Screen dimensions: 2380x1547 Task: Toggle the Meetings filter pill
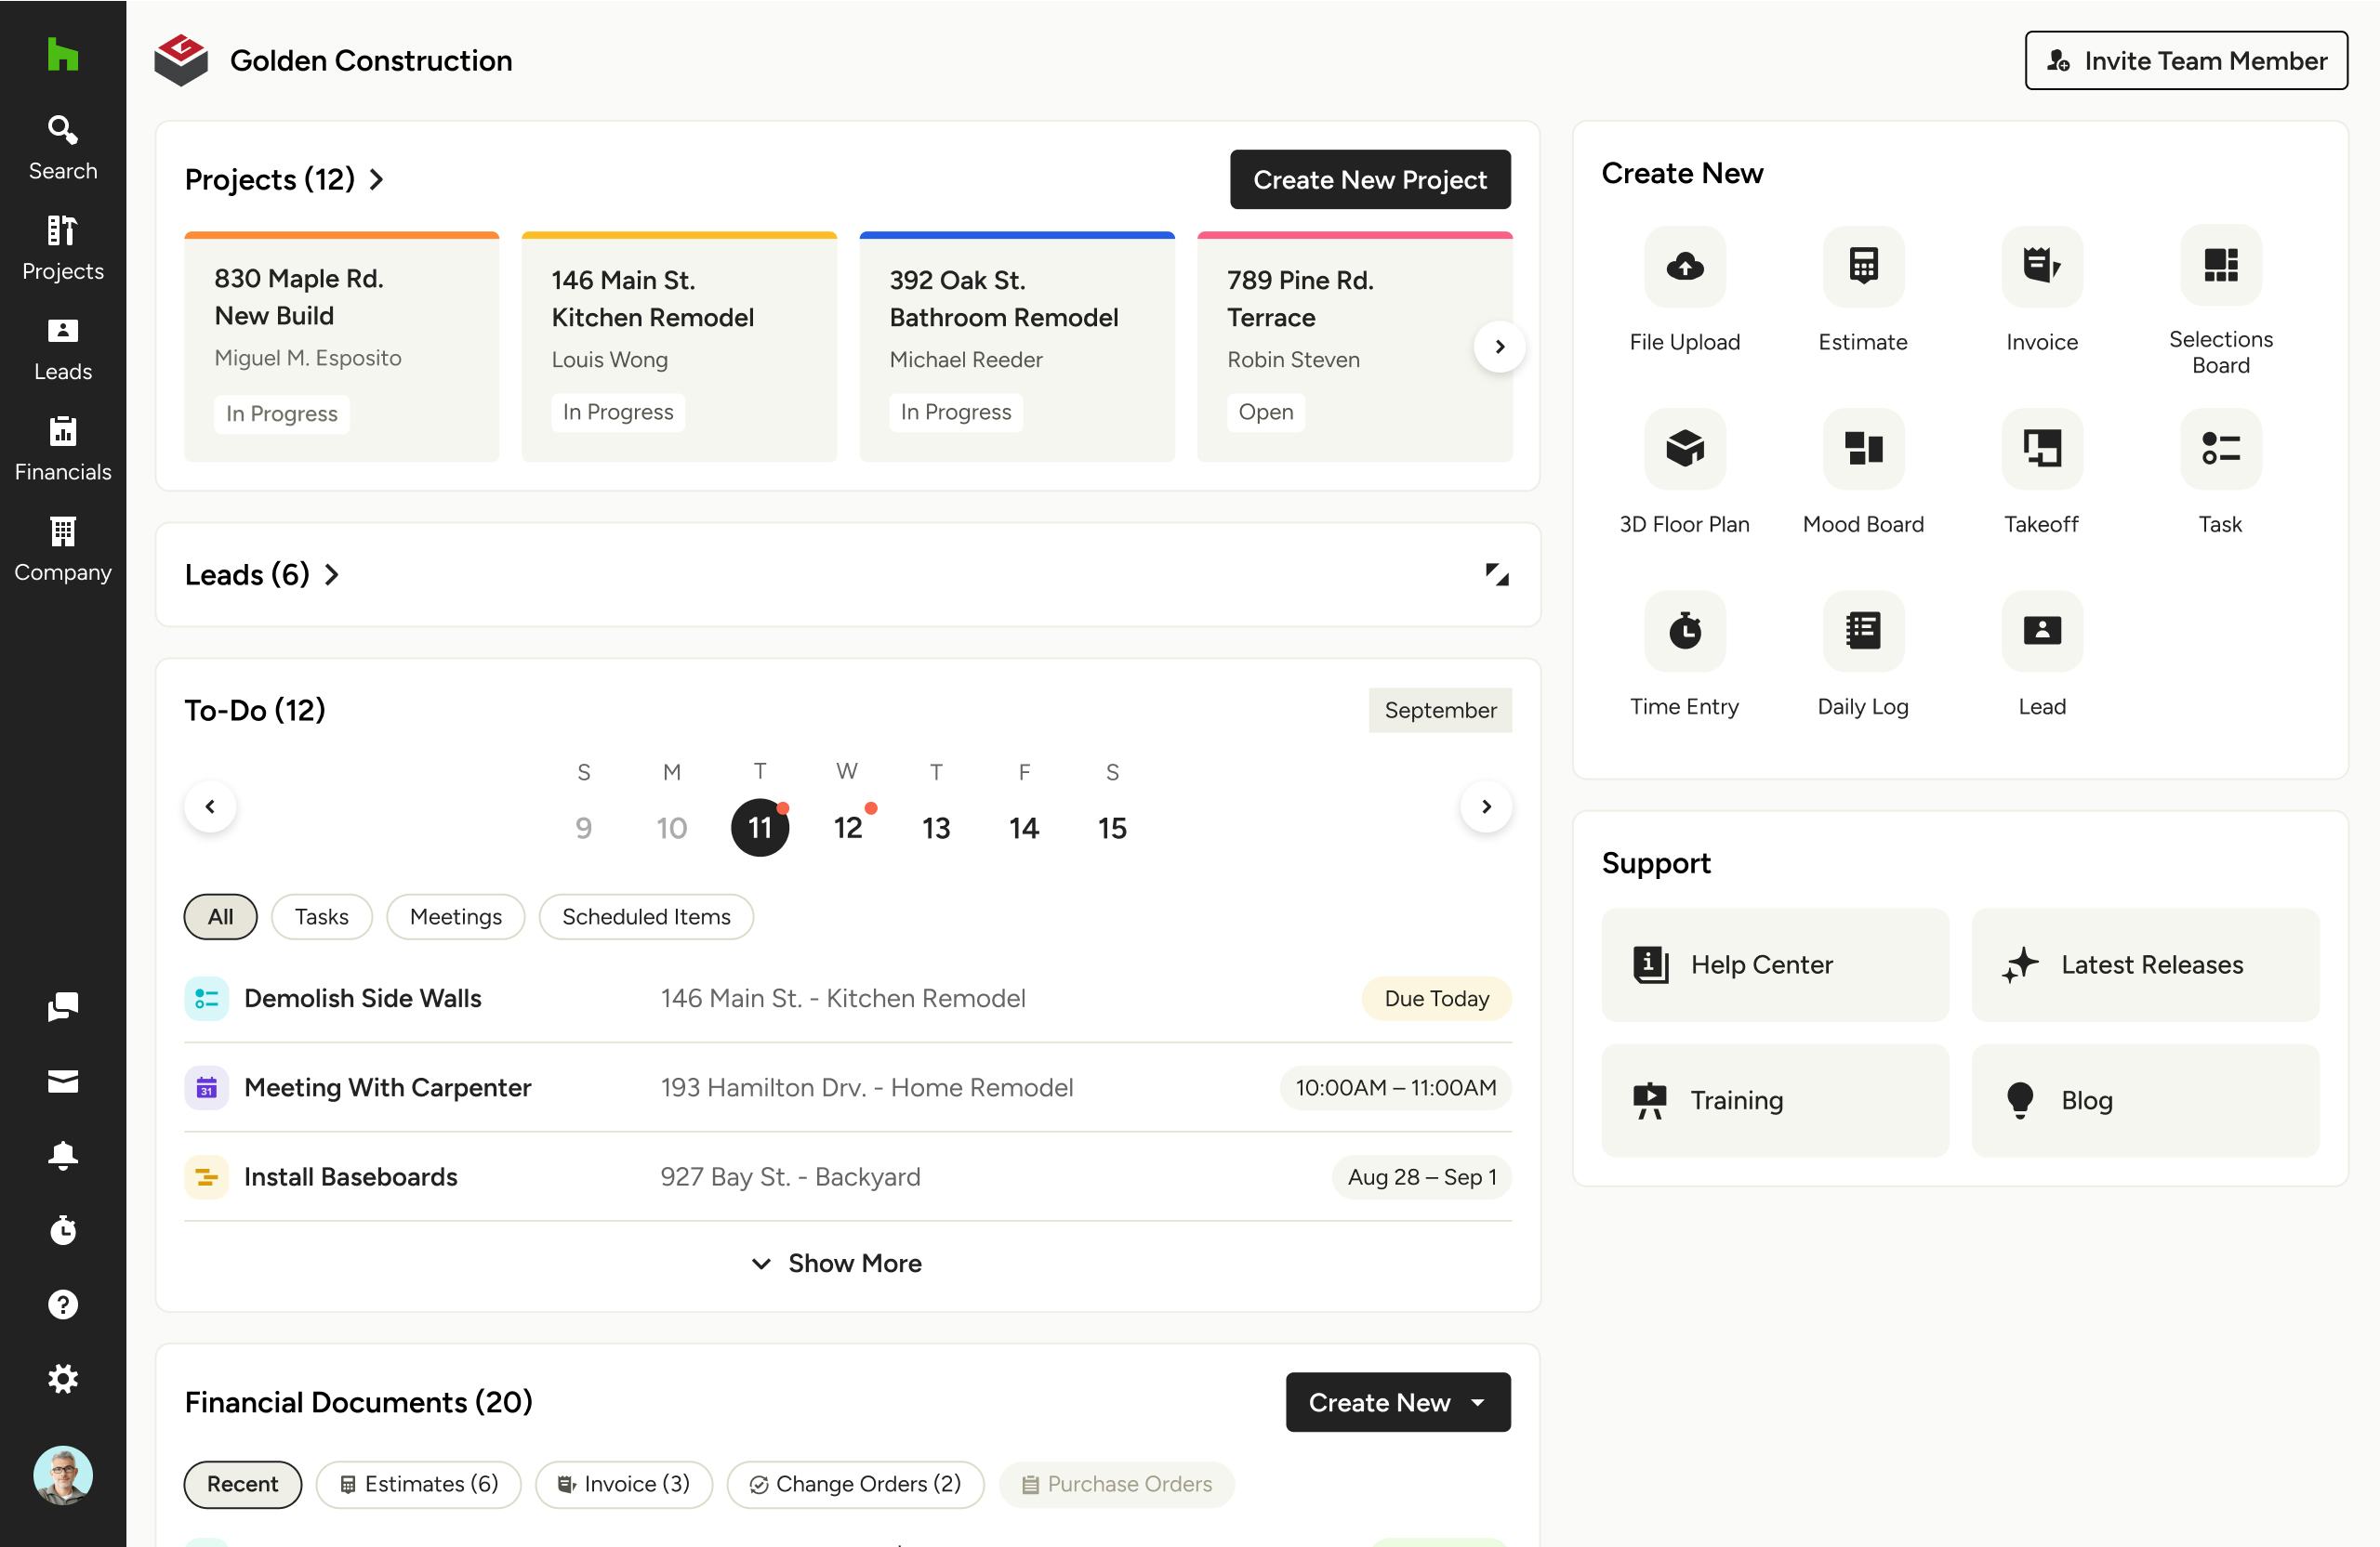pos(455,916)
